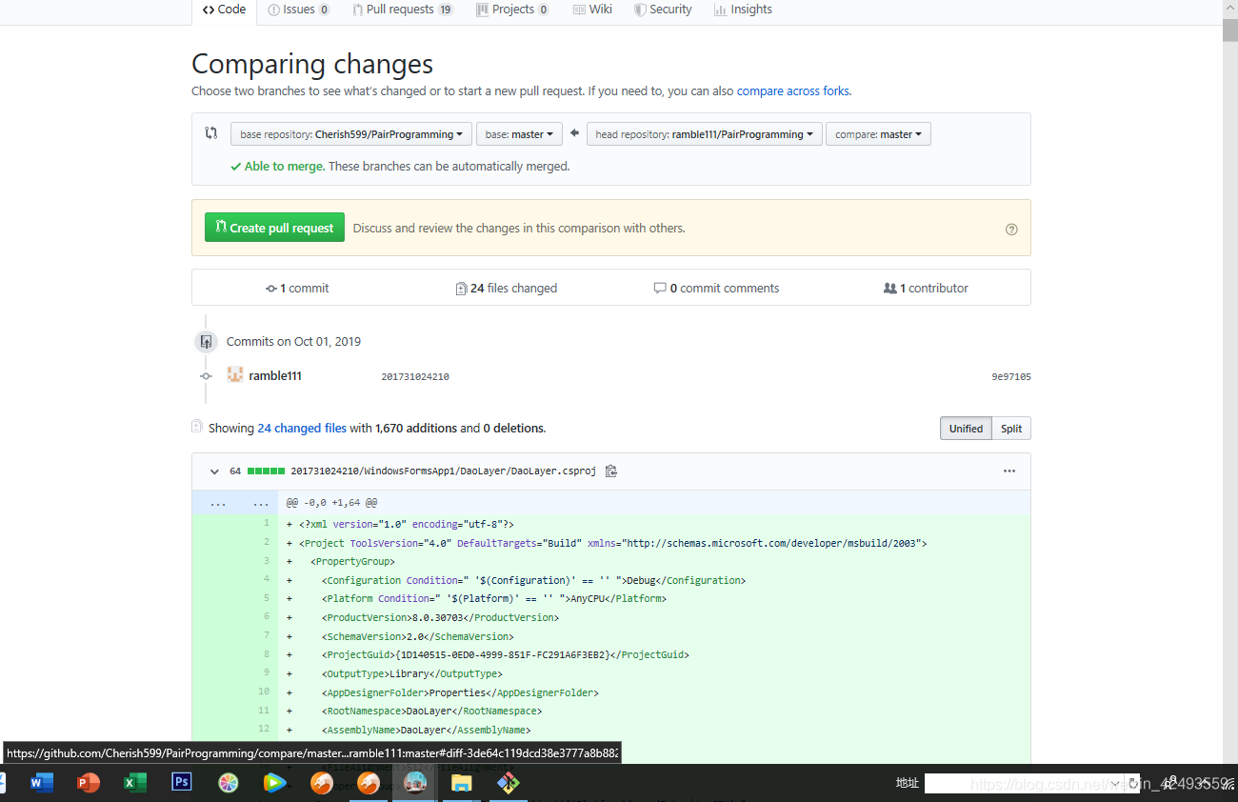The image size is (1238, 802).
Task: View the Insights tab
Action: (x=744, y=10)
